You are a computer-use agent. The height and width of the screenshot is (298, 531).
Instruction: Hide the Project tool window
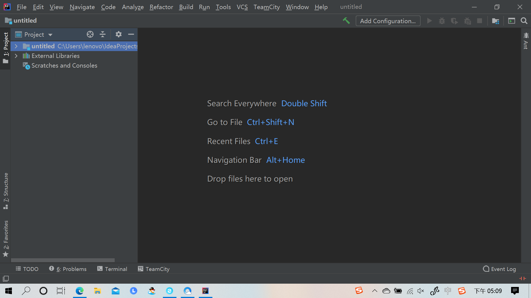click(x=131, y=34)
